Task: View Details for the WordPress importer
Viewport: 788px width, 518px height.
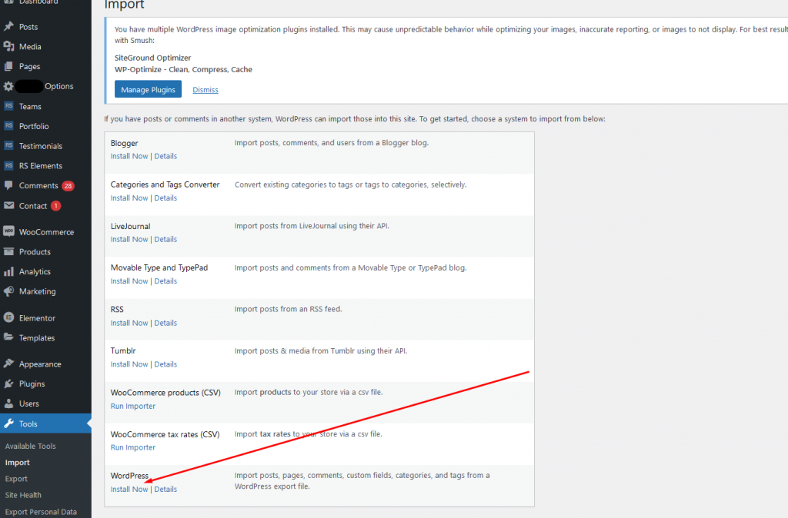Action: [165, 490]
